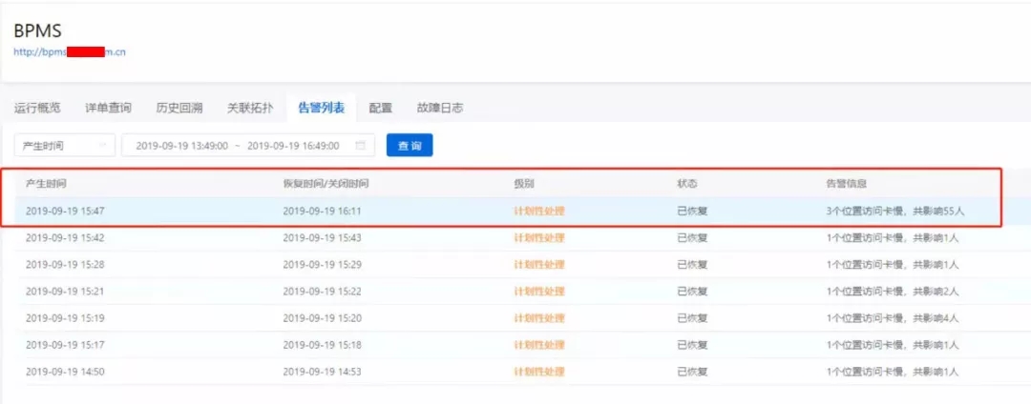Switch to the 详单查询 tab
This screenshot has width=1031, height=404.
tap(108, 108)
